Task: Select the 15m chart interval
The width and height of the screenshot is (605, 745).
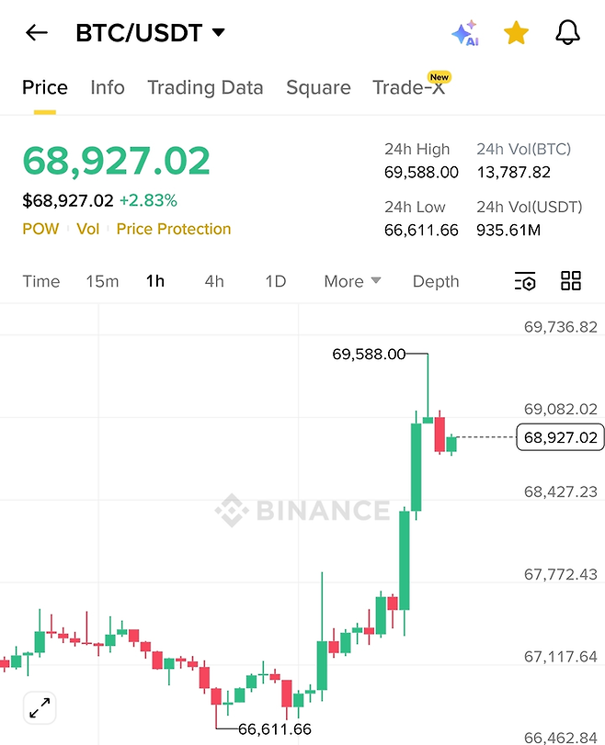Action: click(102, 281)
